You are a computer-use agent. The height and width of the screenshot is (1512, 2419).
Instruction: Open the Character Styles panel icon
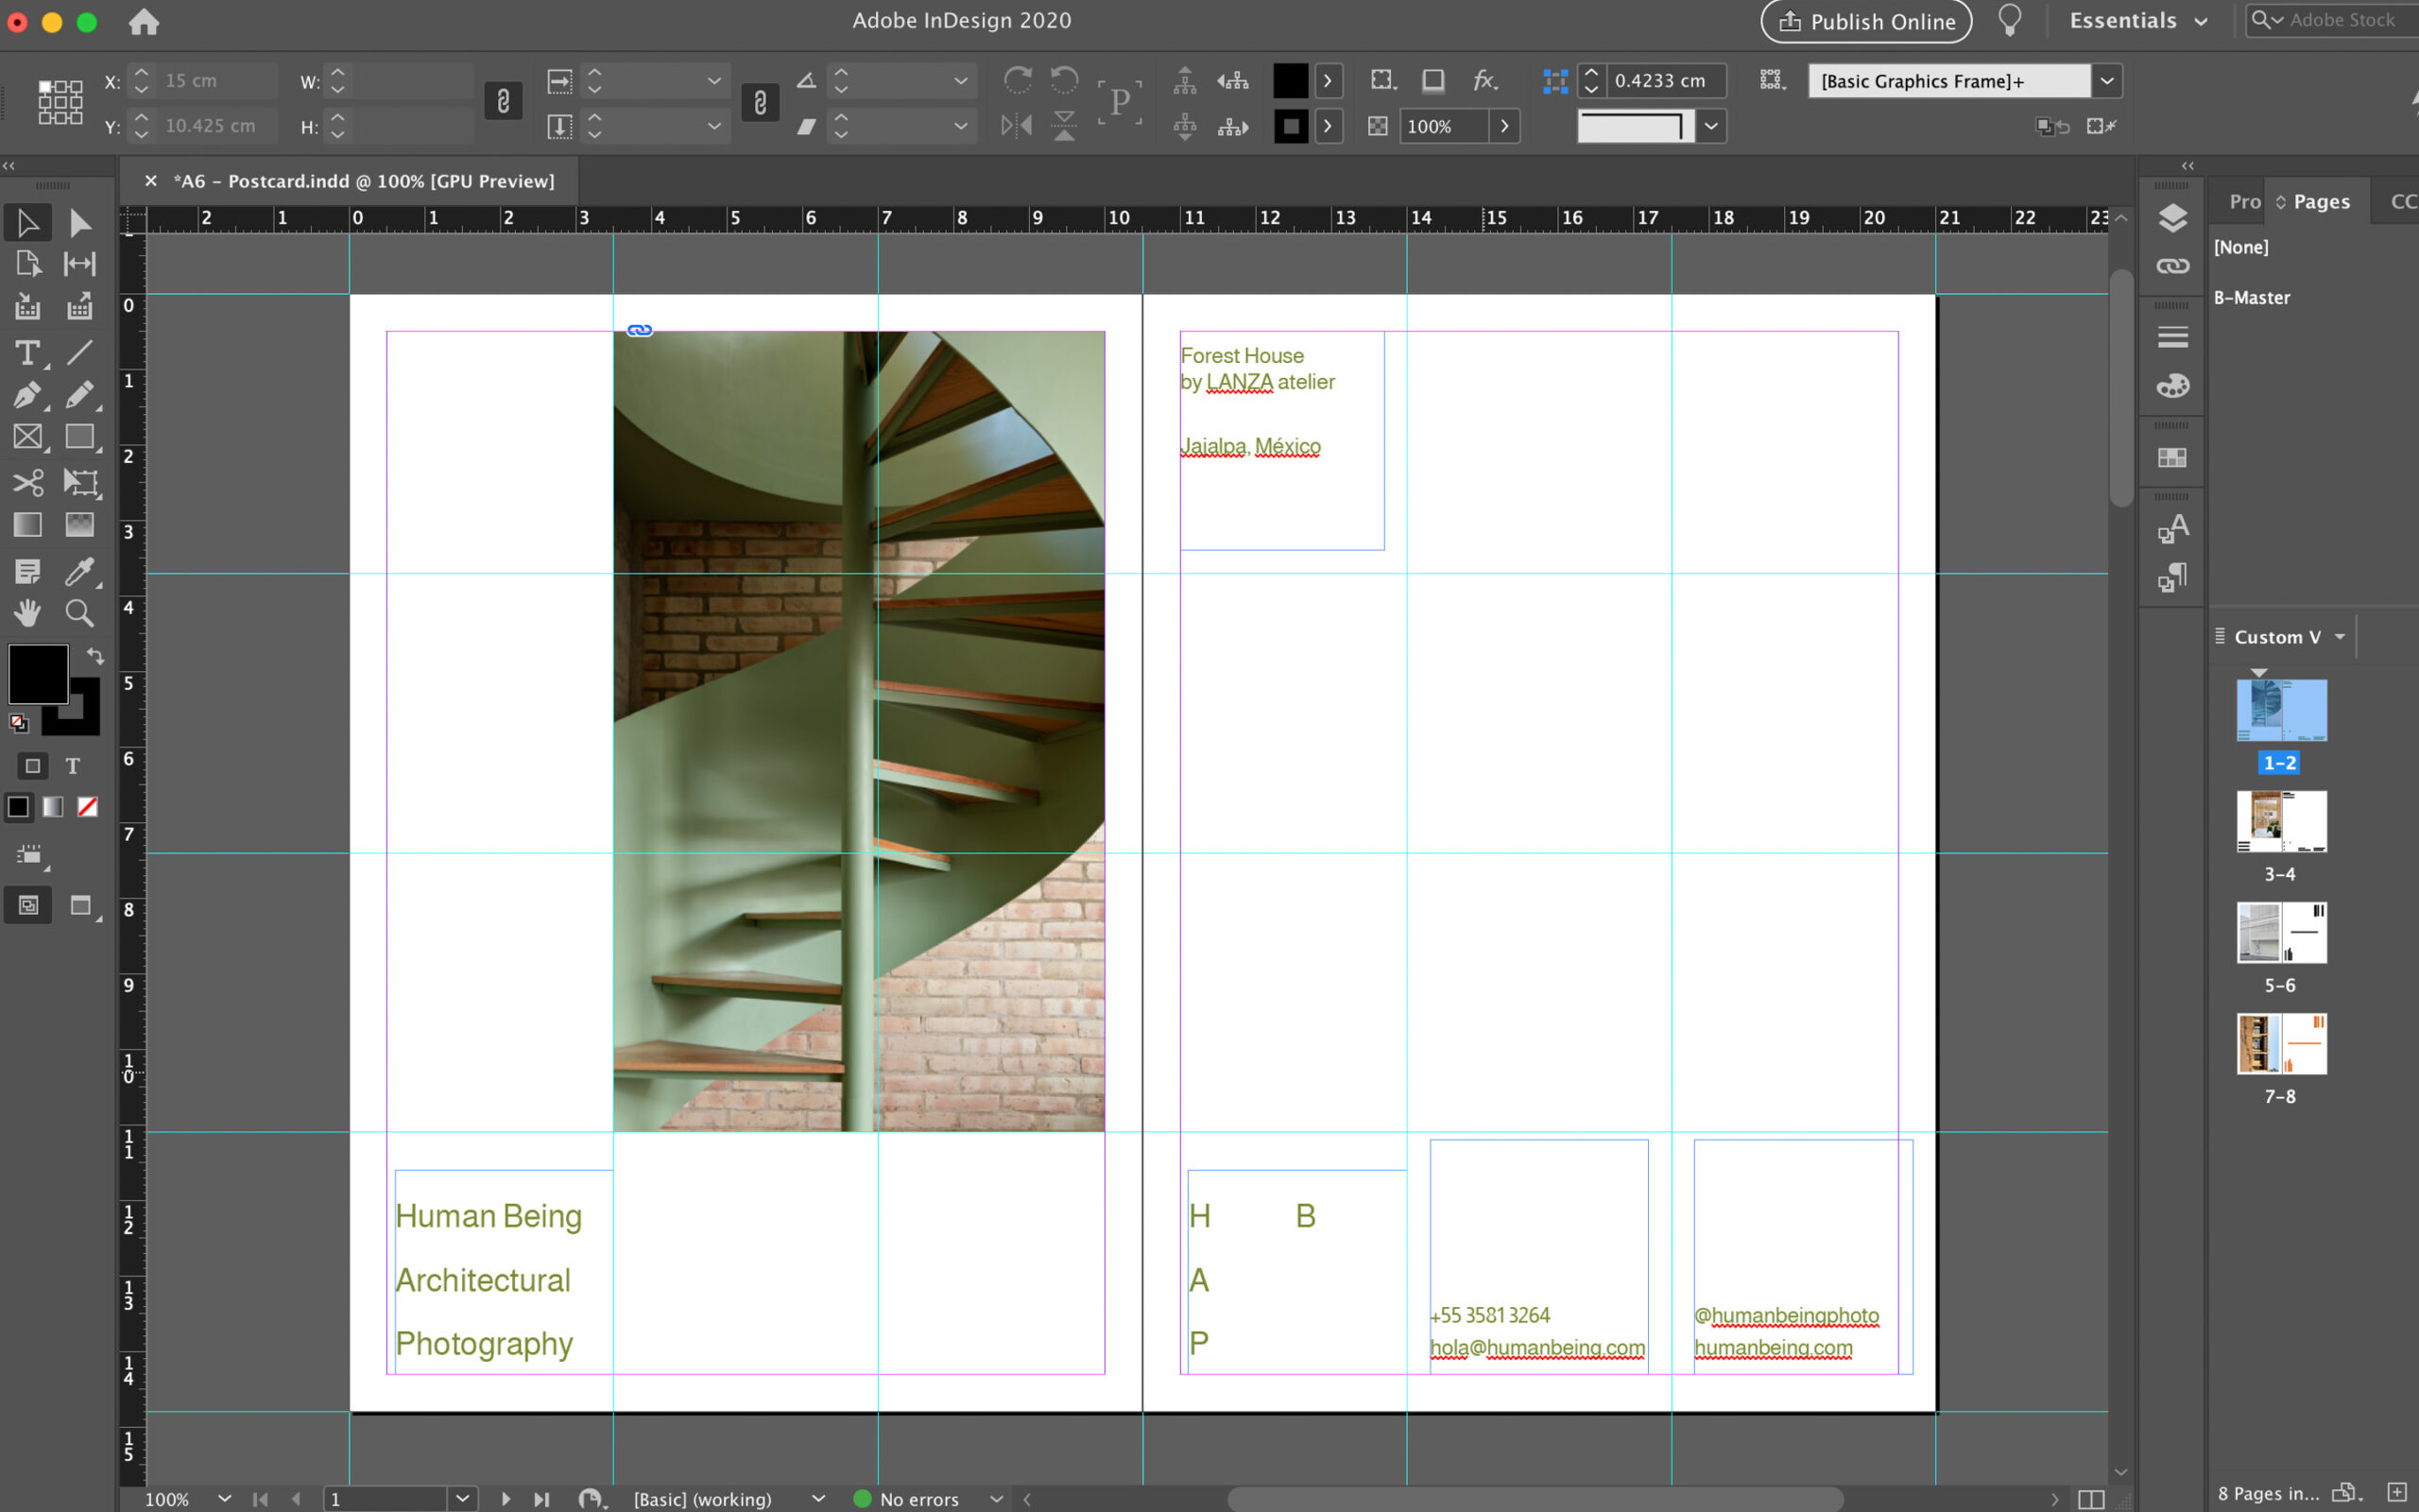pos(2172,528)
